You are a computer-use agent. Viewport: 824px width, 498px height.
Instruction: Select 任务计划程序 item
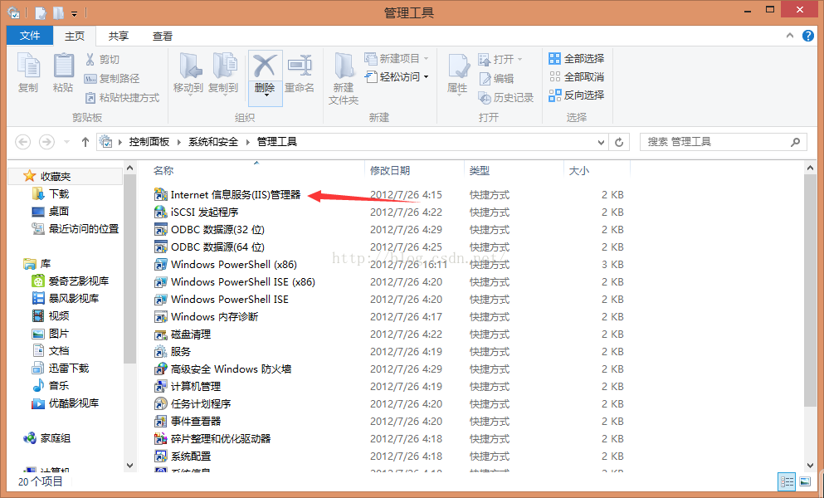[193, 403]
